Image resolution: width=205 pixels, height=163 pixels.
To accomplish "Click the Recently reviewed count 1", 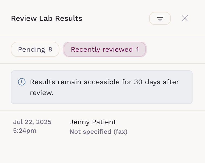I will click(137, 50).
